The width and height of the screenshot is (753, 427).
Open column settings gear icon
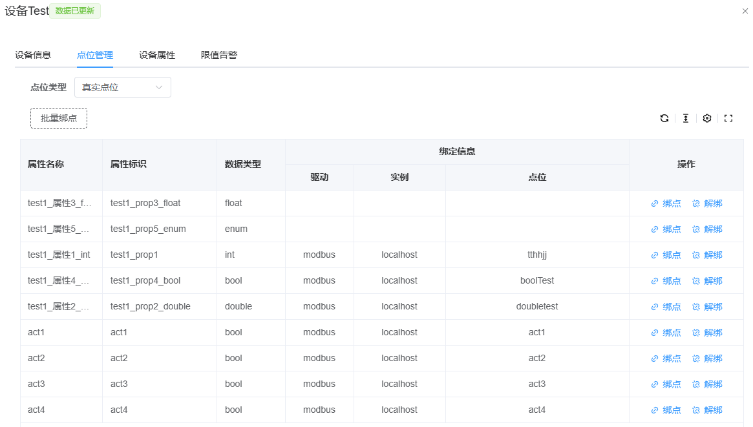707,118
